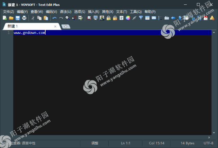Open the color wheel picker icon
The height and width of the screenshot is (148, 218).
[128, 18]
